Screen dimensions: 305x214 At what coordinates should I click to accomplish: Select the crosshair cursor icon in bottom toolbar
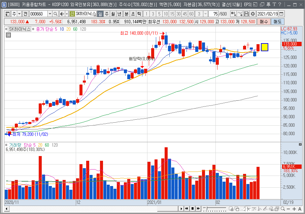coord(248,209)
